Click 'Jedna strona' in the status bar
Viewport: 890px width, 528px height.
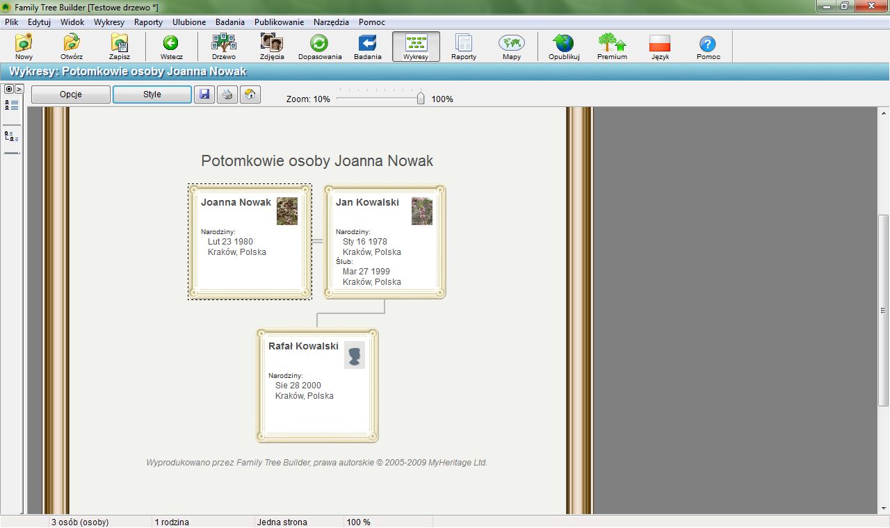point(282,522)
